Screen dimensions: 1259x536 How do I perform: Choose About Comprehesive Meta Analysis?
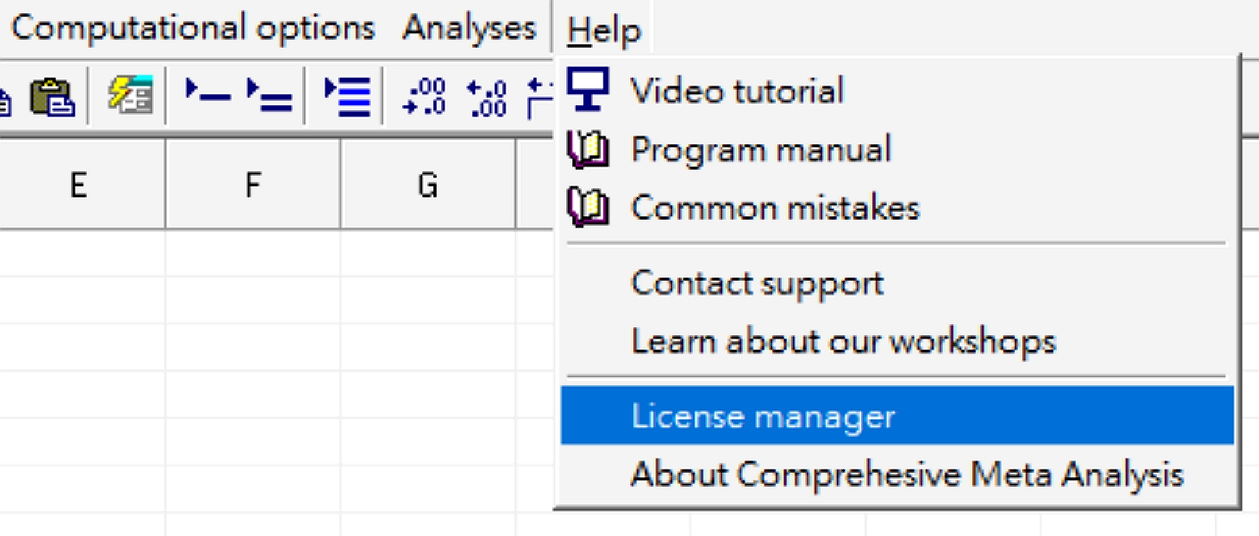907,474
